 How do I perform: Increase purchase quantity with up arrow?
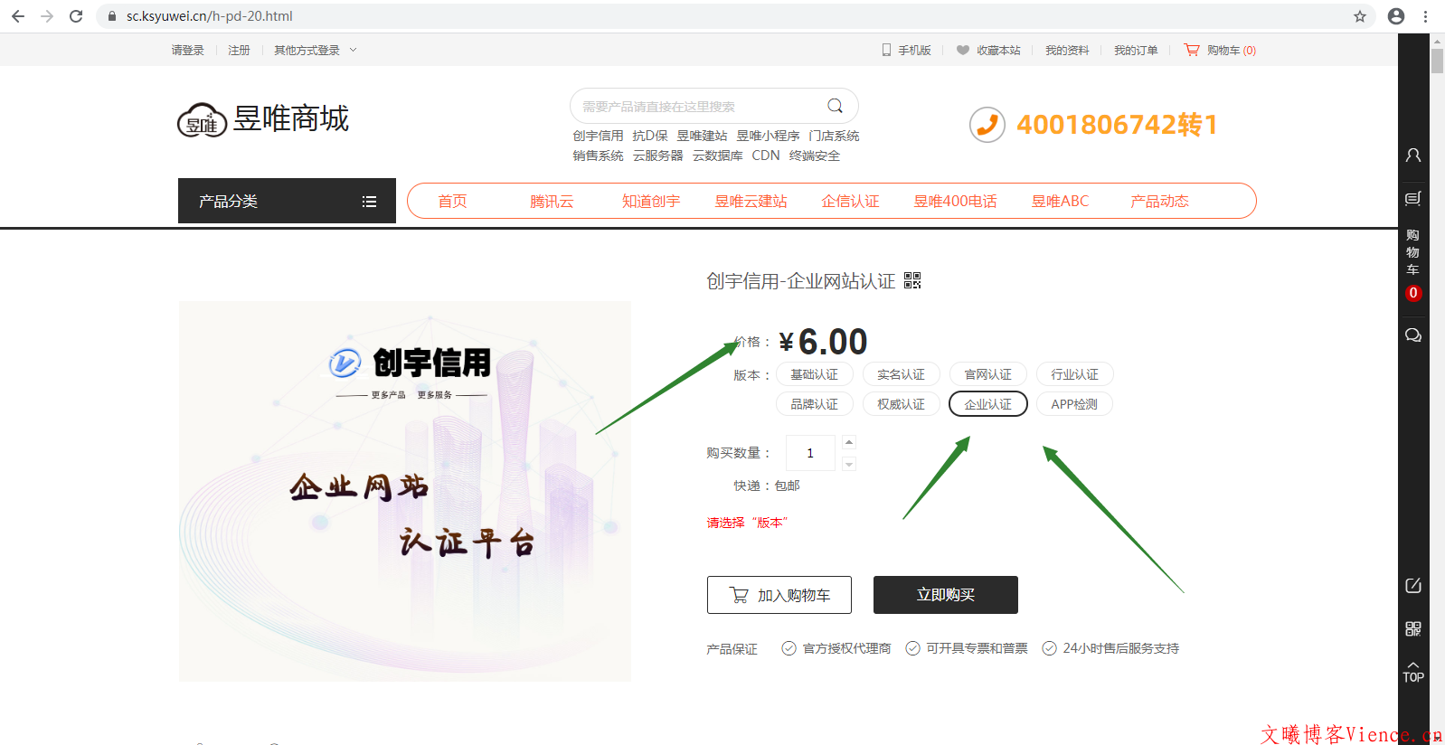(x=848, y=442)
